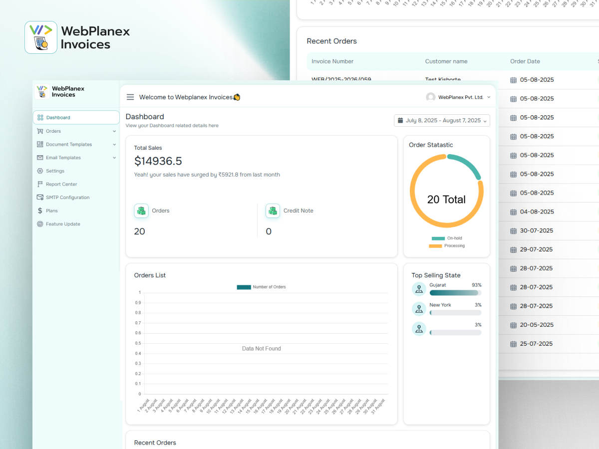The height and width of the screenshot is (449, 599).
Task: Click the Order Statastic heading
Action: pyautogui.click(x=431, y=145)
